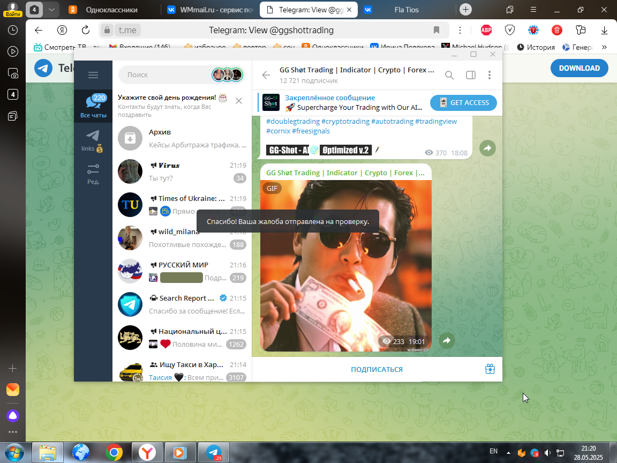
Task: Click the #tradingview hashtag
Action: point(436,121)
